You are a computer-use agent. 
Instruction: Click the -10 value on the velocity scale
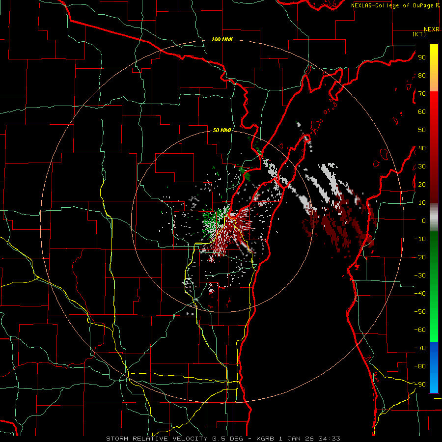pyautogui.click(x=420, y=239)
